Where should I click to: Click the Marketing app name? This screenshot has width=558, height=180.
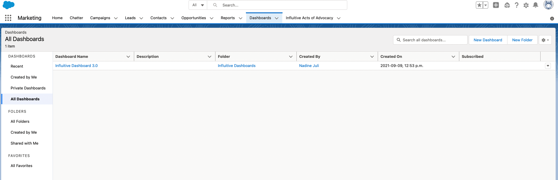(30, 18)
